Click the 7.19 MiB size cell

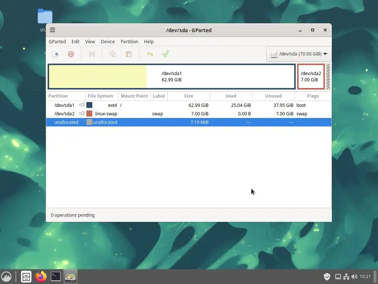(199, 122)
